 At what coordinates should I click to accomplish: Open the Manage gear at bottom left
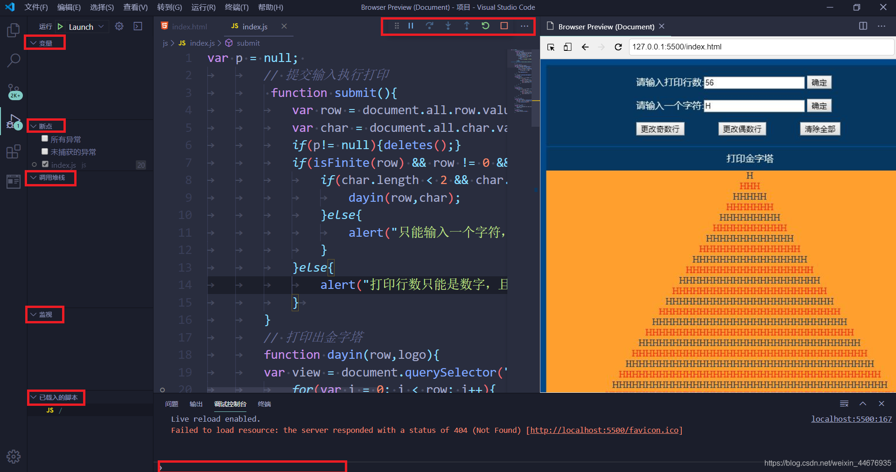point(14,457)
